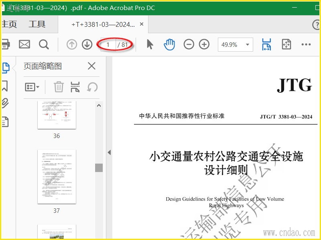Click 页面缩略图 panel title

(x=43, y=66)
